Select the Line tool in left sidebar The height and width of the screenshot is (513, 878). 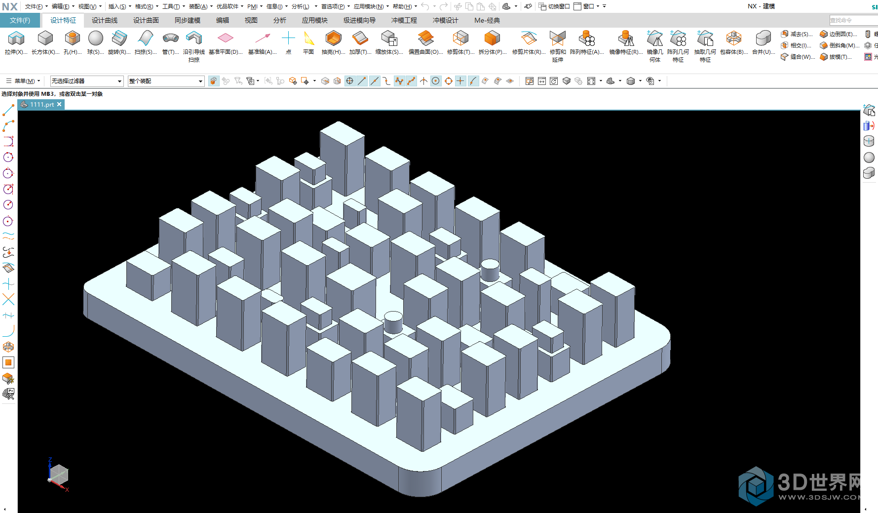click(x=8, y=110)
